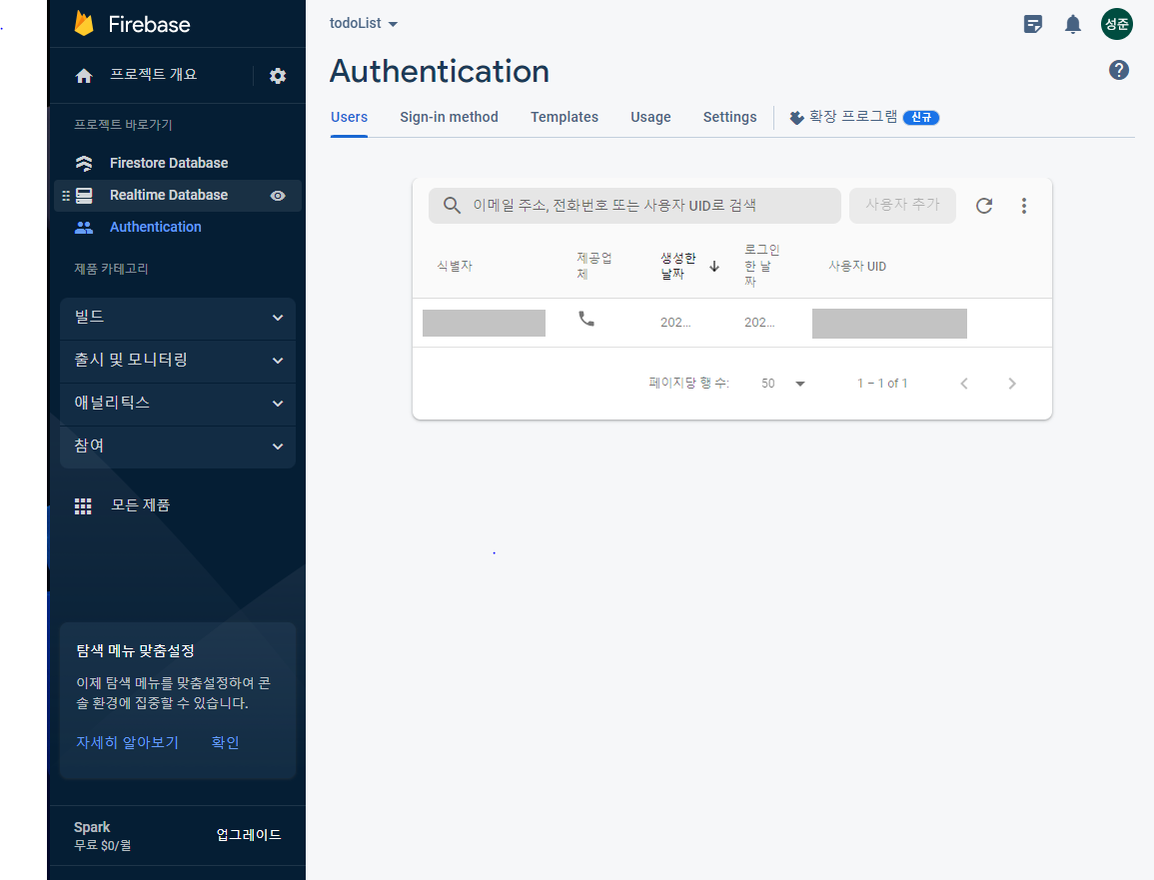Refresh the users list
Image resolution: width=1154 pixels, height=880 pixels.
[x=984, y=206]
